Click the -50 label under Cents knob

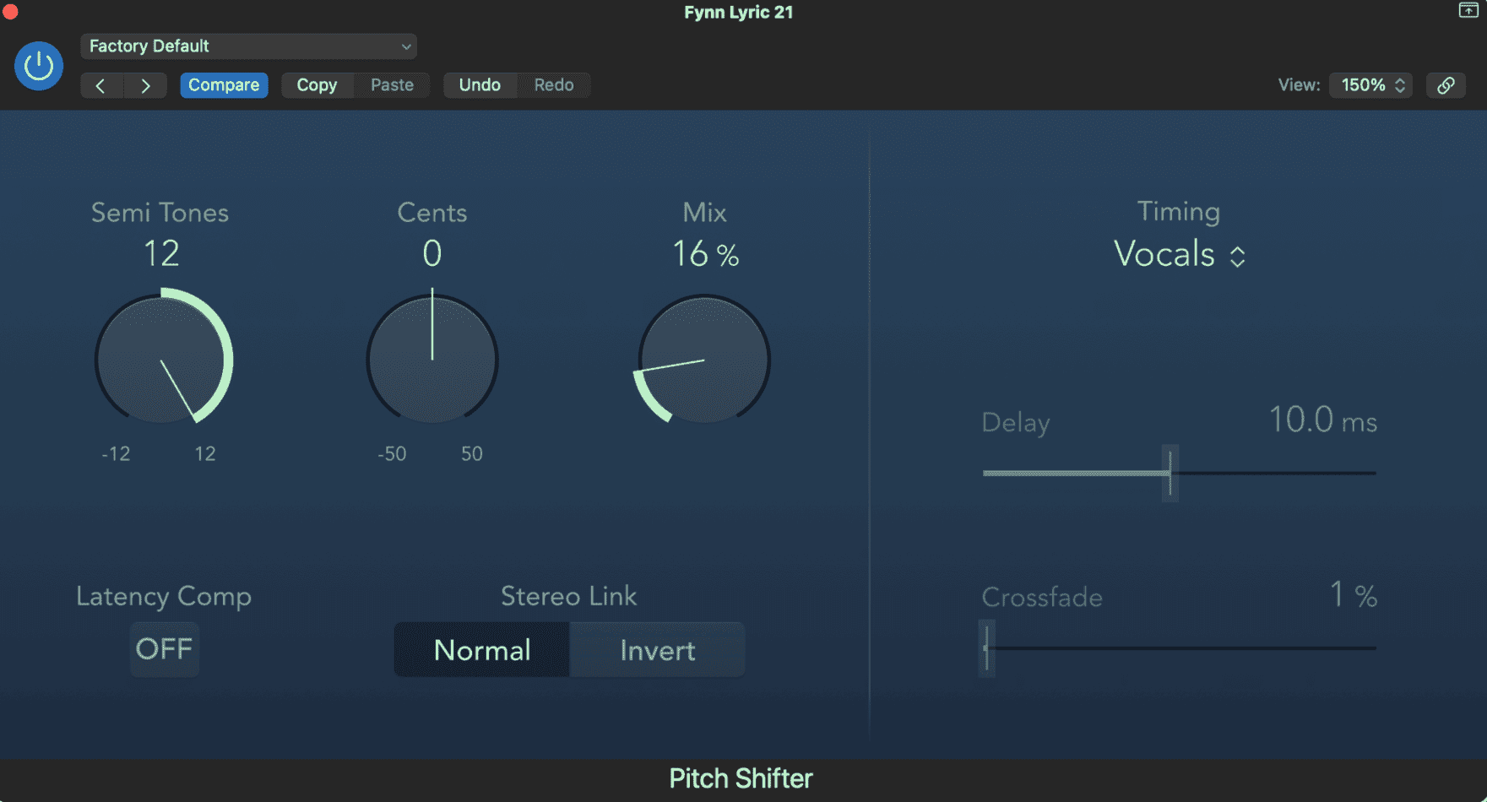[392, 454]
